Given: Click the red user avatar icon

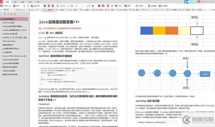Looking at the screenshot, I should [199, 2].
